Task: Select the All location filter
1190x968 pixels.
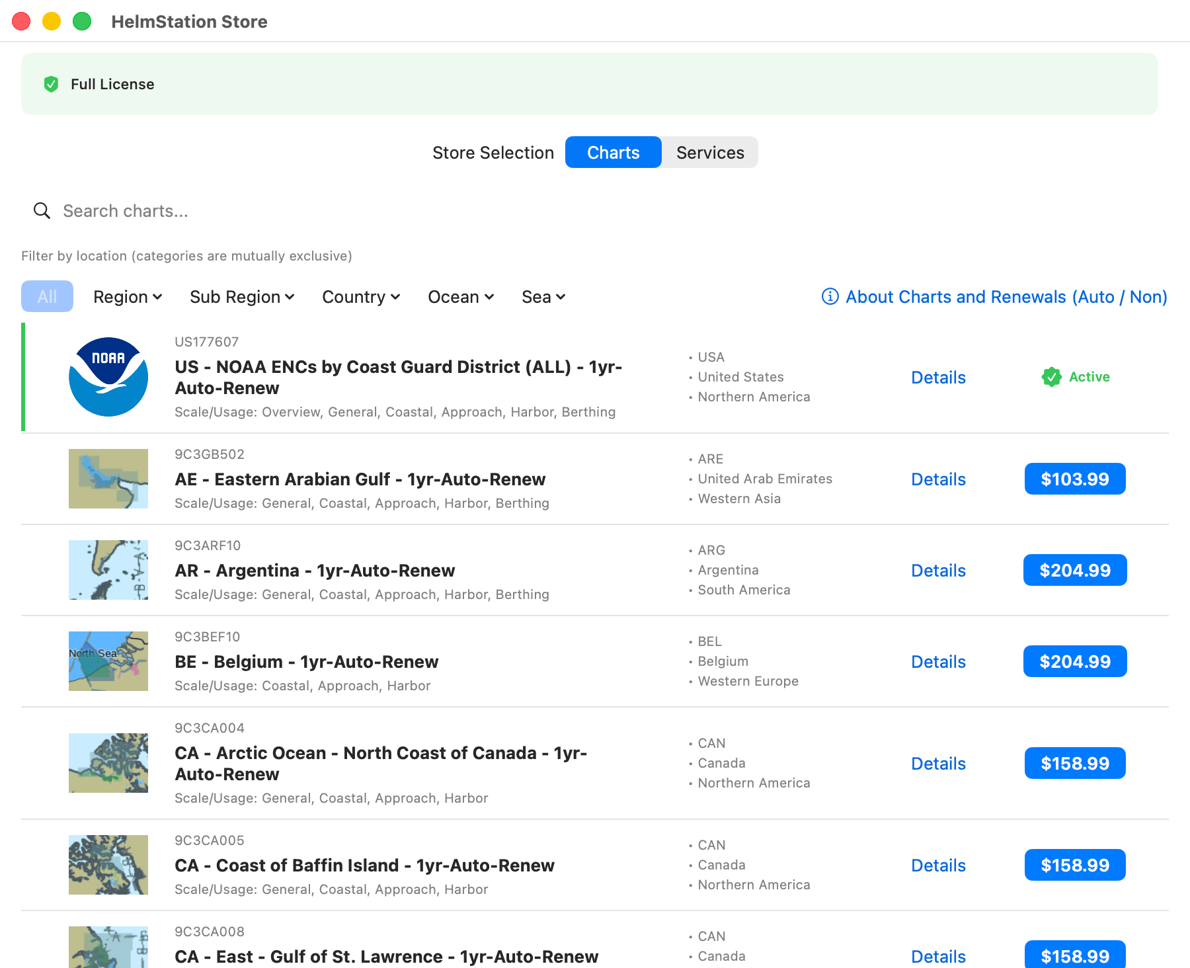Action: [x=47, y=296]
